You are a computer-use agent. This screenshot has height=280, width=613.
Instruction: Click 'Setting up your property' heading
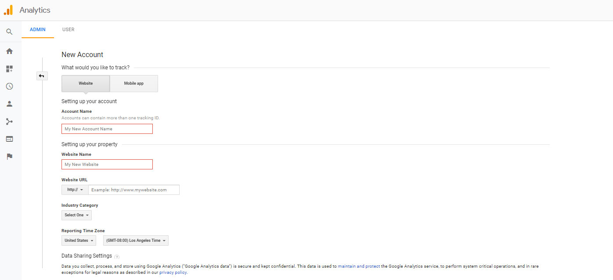tap(90, 144)
